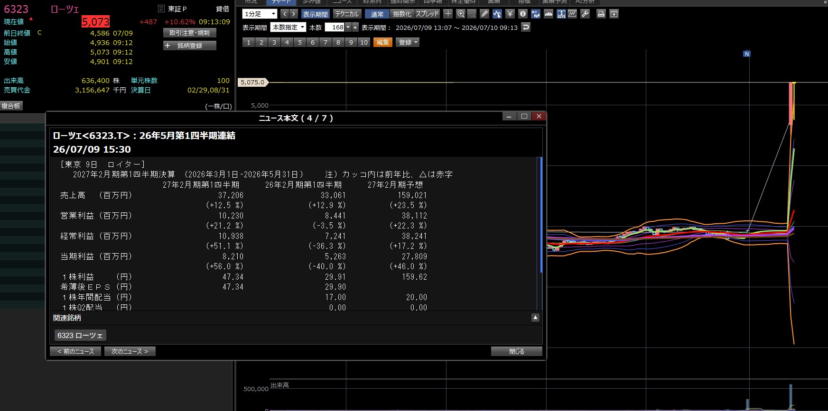This screenshot has height=411, width=828.
Task: Click the 出来高 value 636,400
Action: [95, 81]
